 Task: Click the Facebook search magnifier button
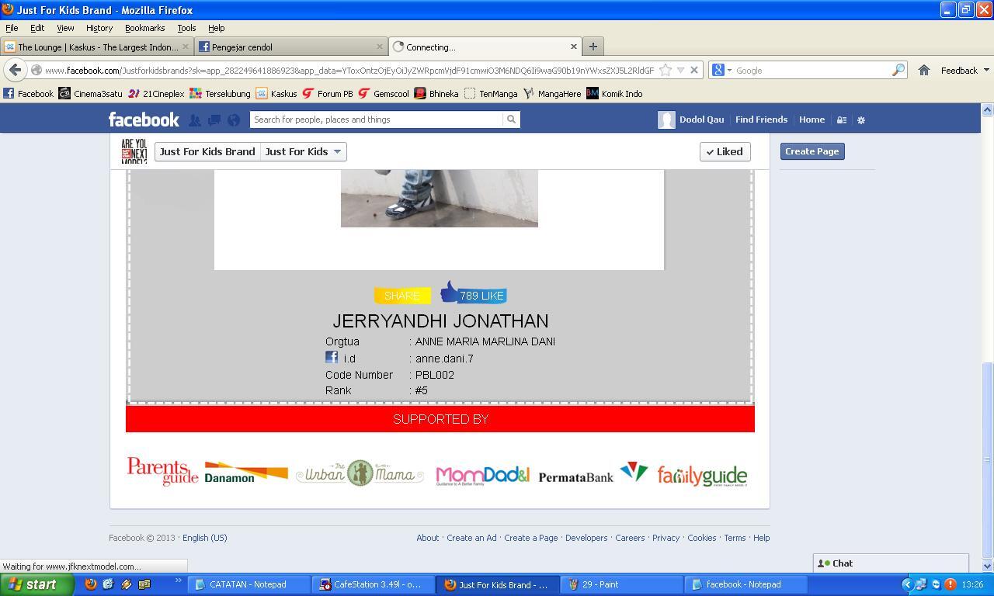pyautogui.click(x=511, y=120)
